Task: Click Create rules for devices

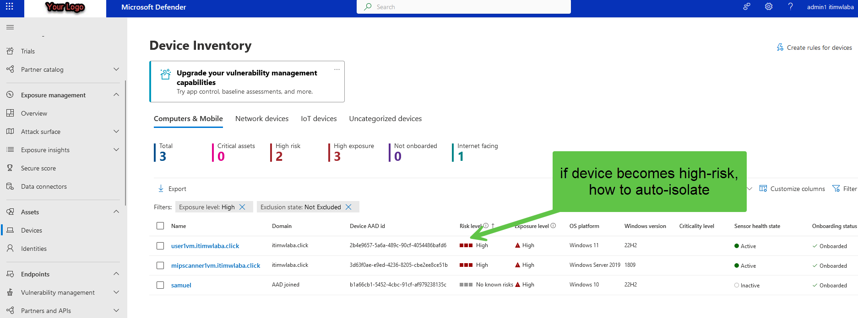Action: (815, 48)
